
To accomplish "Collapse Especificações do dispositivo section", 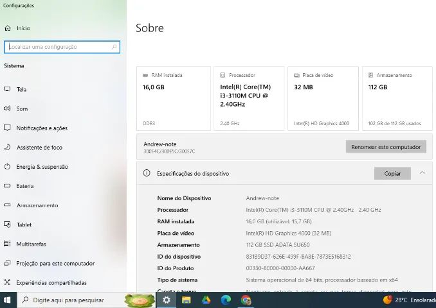I will (422, 173).
